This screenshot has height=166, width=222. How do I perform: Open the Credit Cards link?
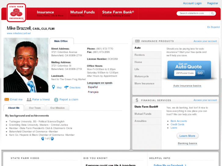[x=177, y=125]
